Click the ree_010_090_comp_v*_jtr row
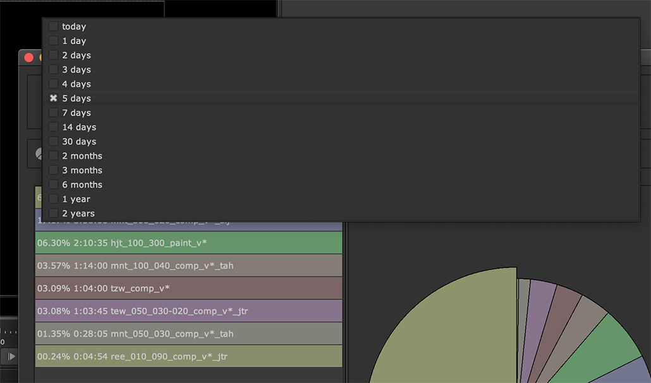651x383 pixels. click(188, 356)
